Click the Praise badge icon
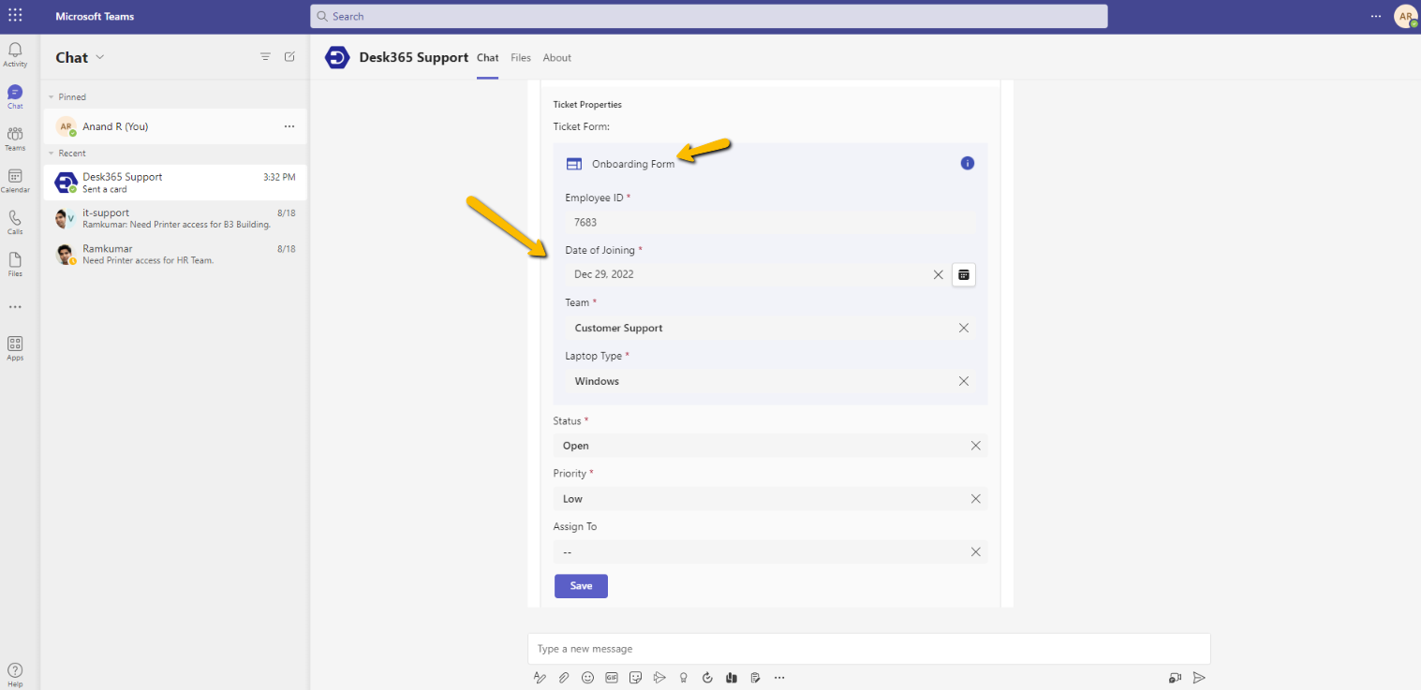The height and width of the screenshot is (690, 1421). click(683, 677)
